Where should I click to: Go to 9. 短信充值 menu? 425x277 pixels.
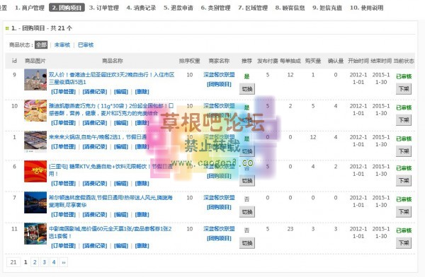point(327,8)
